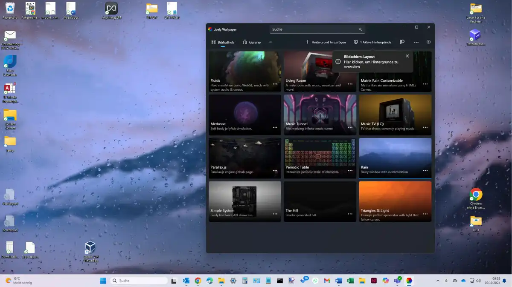Viewport: 512px width, 287px height.
Task: Open the Papierkorb recycle bin icon
Action: pyautogui.click(x=10, y=9)
